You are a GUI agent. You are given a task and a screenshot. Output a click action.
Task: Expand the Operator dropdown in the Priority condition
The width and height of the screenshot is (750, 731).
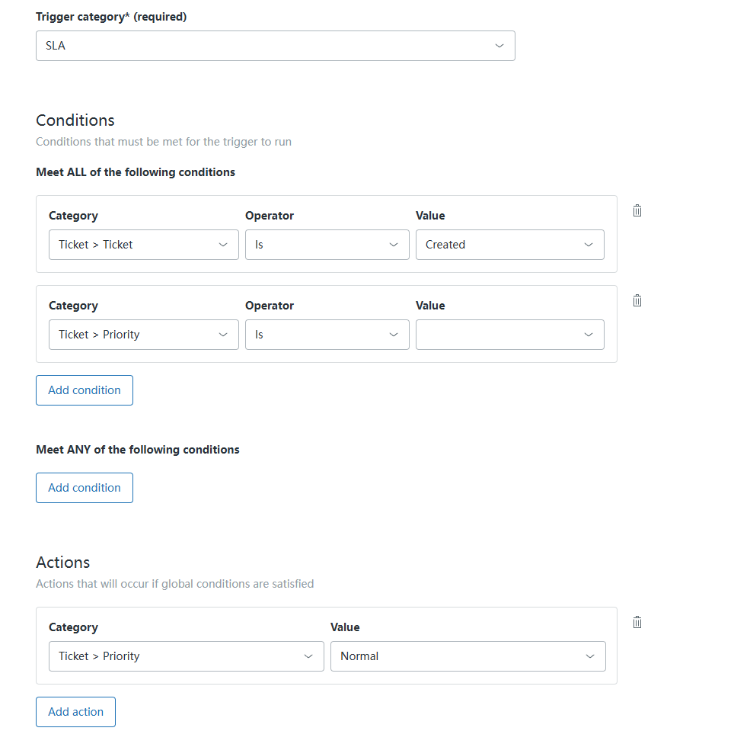[327, 335]
